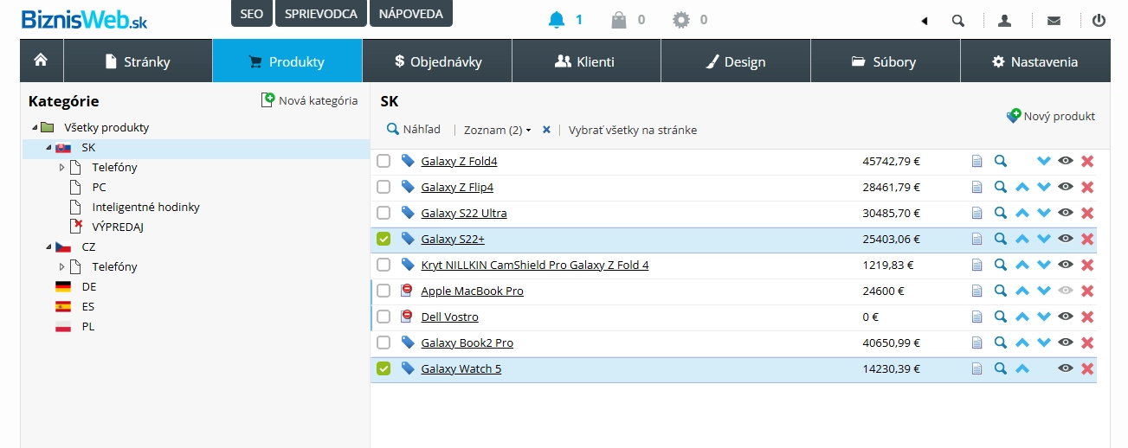Move Galaxy S22 Ultra up
The width and height of the screenshot is (1128, 448).
1022,213
